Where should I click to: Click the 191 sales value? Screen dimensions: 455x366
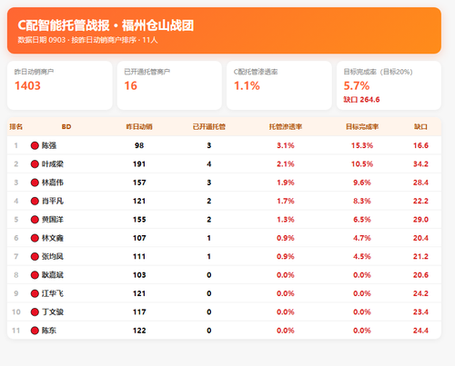[x=139, y=164]
